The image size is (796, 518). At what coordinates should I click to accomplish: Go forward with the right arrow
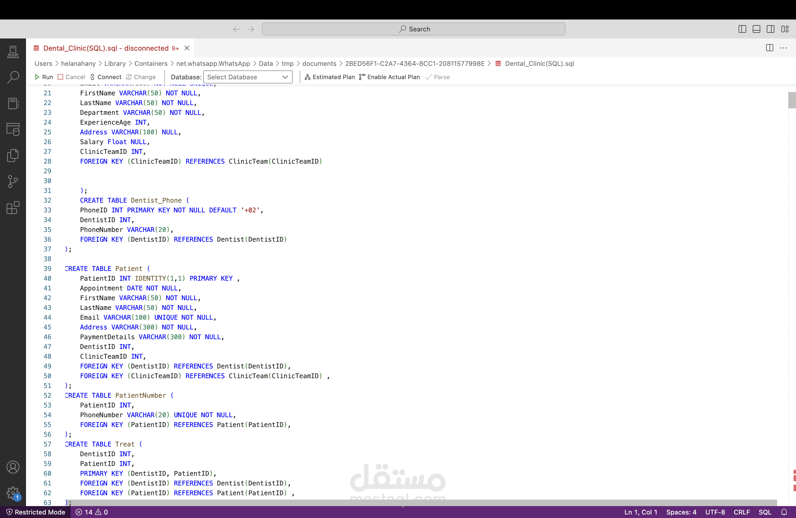point(250,29)
